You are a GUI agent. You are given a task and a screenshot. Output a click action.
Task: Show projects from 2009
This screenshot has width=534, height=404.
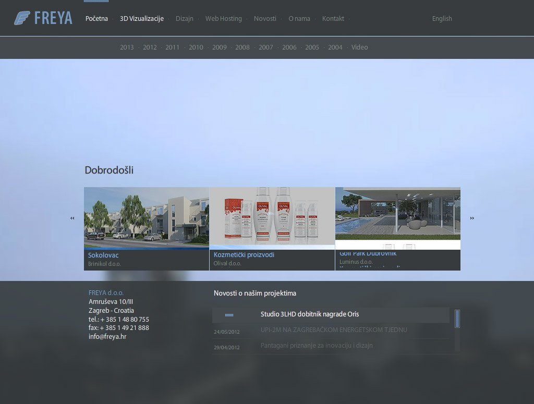(220, 47)
